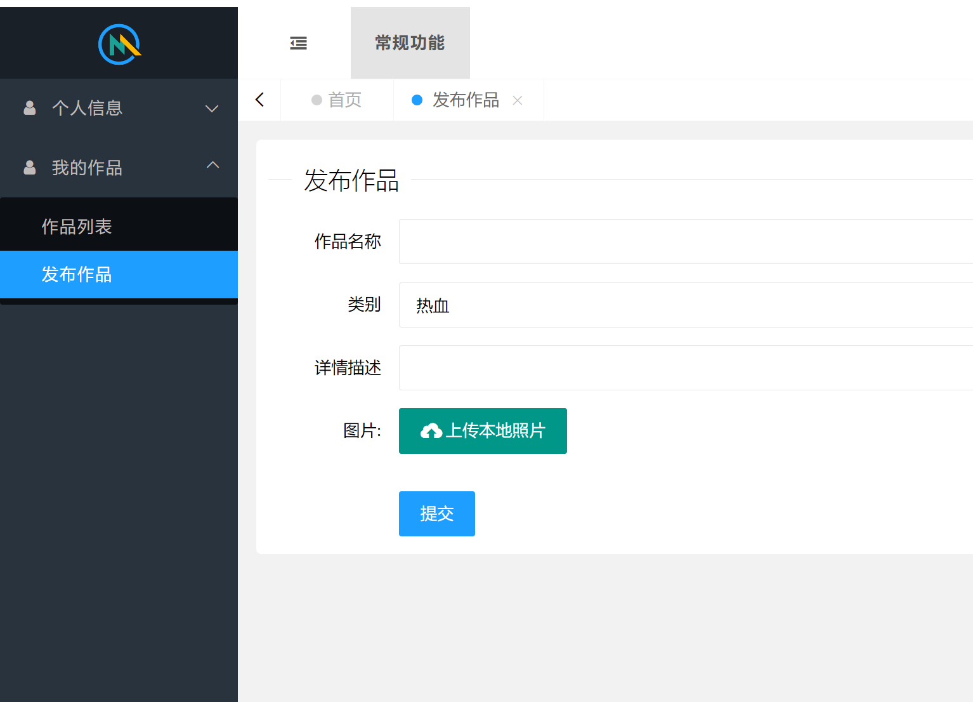
Task: Select 发布作品 in the sidebar menu
Action: tap(76, 274)
